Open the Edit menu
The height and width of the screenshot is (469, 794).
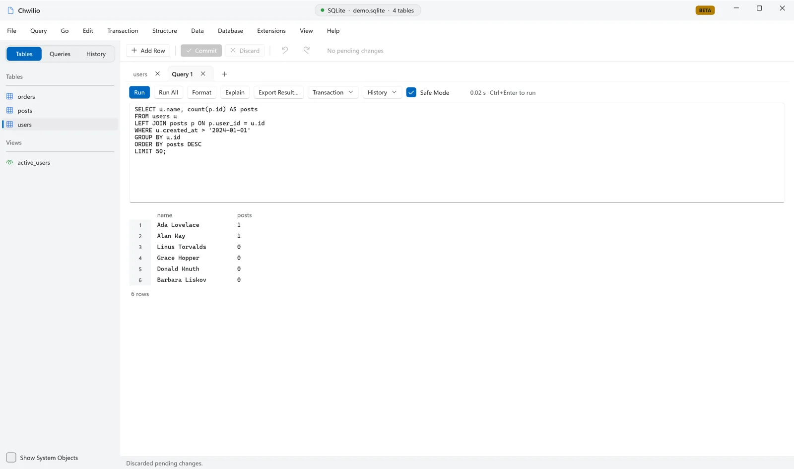pos(88,31)
